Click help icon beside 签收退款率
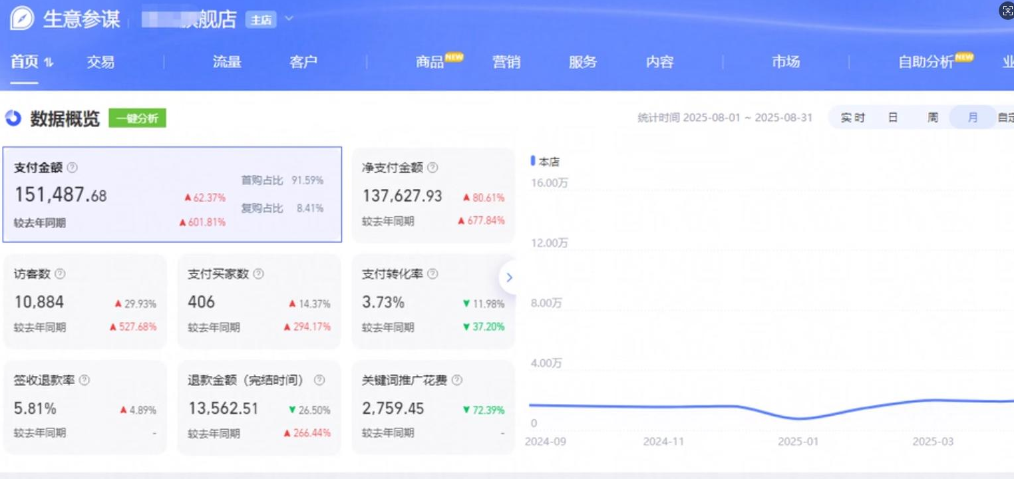Viewport: 1014px width, 479px height. coord(84,380)
